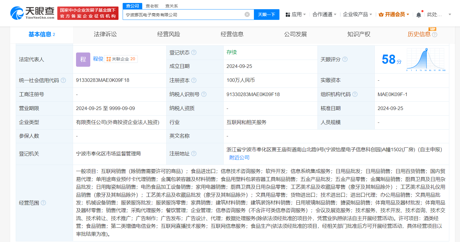Screen dimensions: 460x242
Task: Click the 天眼评分 score distribution chart
Action: (x=426, y=60)
